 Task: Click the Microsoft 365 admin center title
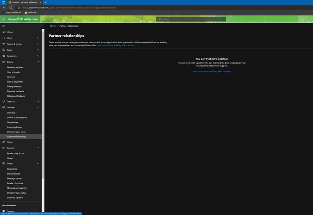click(x=23, y=19)
